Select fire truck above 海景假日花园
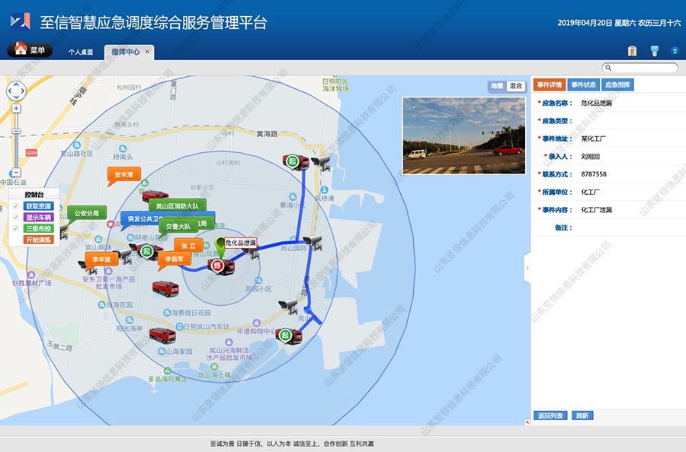The width and height of the screenshot is (686, 452). click(165, 288)
